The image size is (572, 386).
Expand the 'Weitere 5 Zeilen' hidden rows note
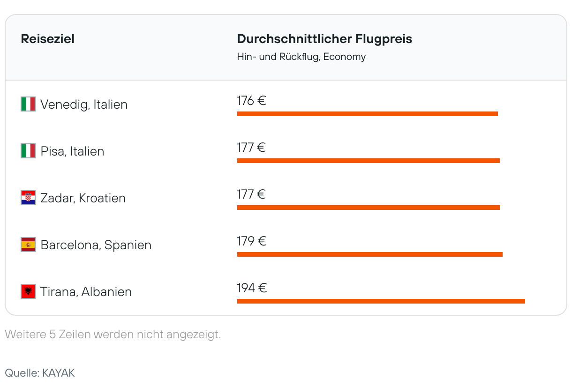[x=113, y=334]
